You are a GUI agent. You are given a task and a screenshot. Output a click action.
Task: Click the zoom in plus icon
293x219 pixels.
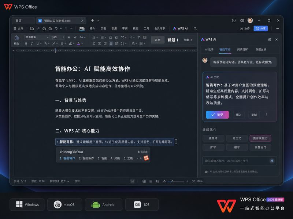[187, 181]
